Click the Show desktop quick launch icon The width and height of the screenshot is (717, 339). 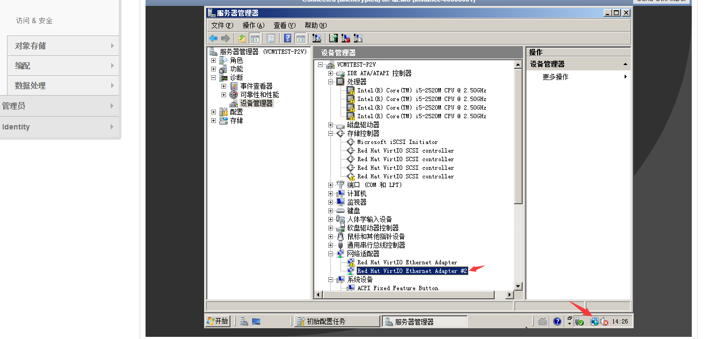(x=256, y=321)
